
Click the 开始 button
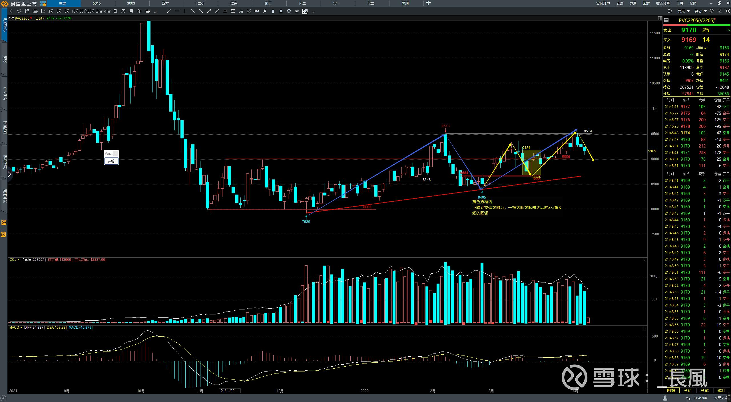coord(111,161)
